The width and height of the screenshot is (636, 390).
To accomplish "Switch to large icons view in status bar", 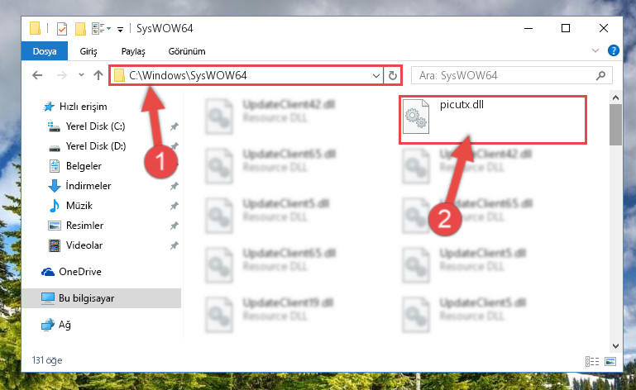I will [x=610, y=361].
